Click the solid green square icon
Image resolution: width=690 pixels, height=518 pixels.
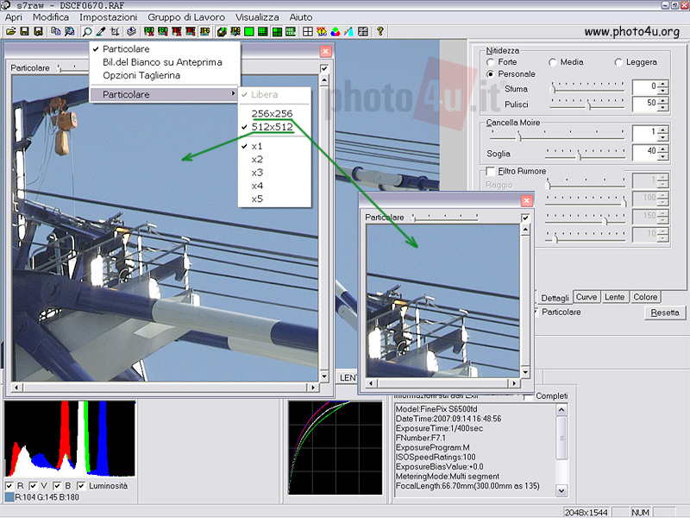[249, 31]
